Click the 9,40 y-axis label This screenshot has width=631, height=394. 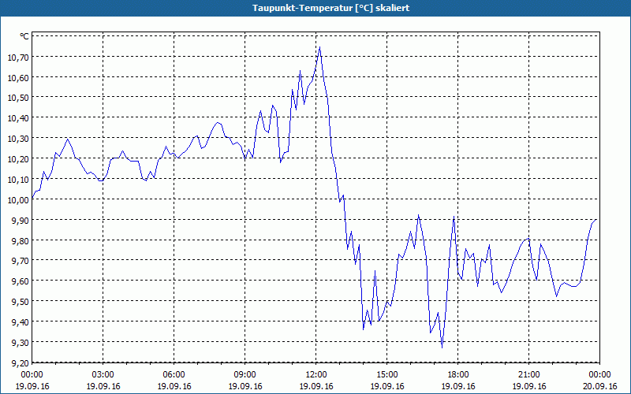[x=21, y=322]
